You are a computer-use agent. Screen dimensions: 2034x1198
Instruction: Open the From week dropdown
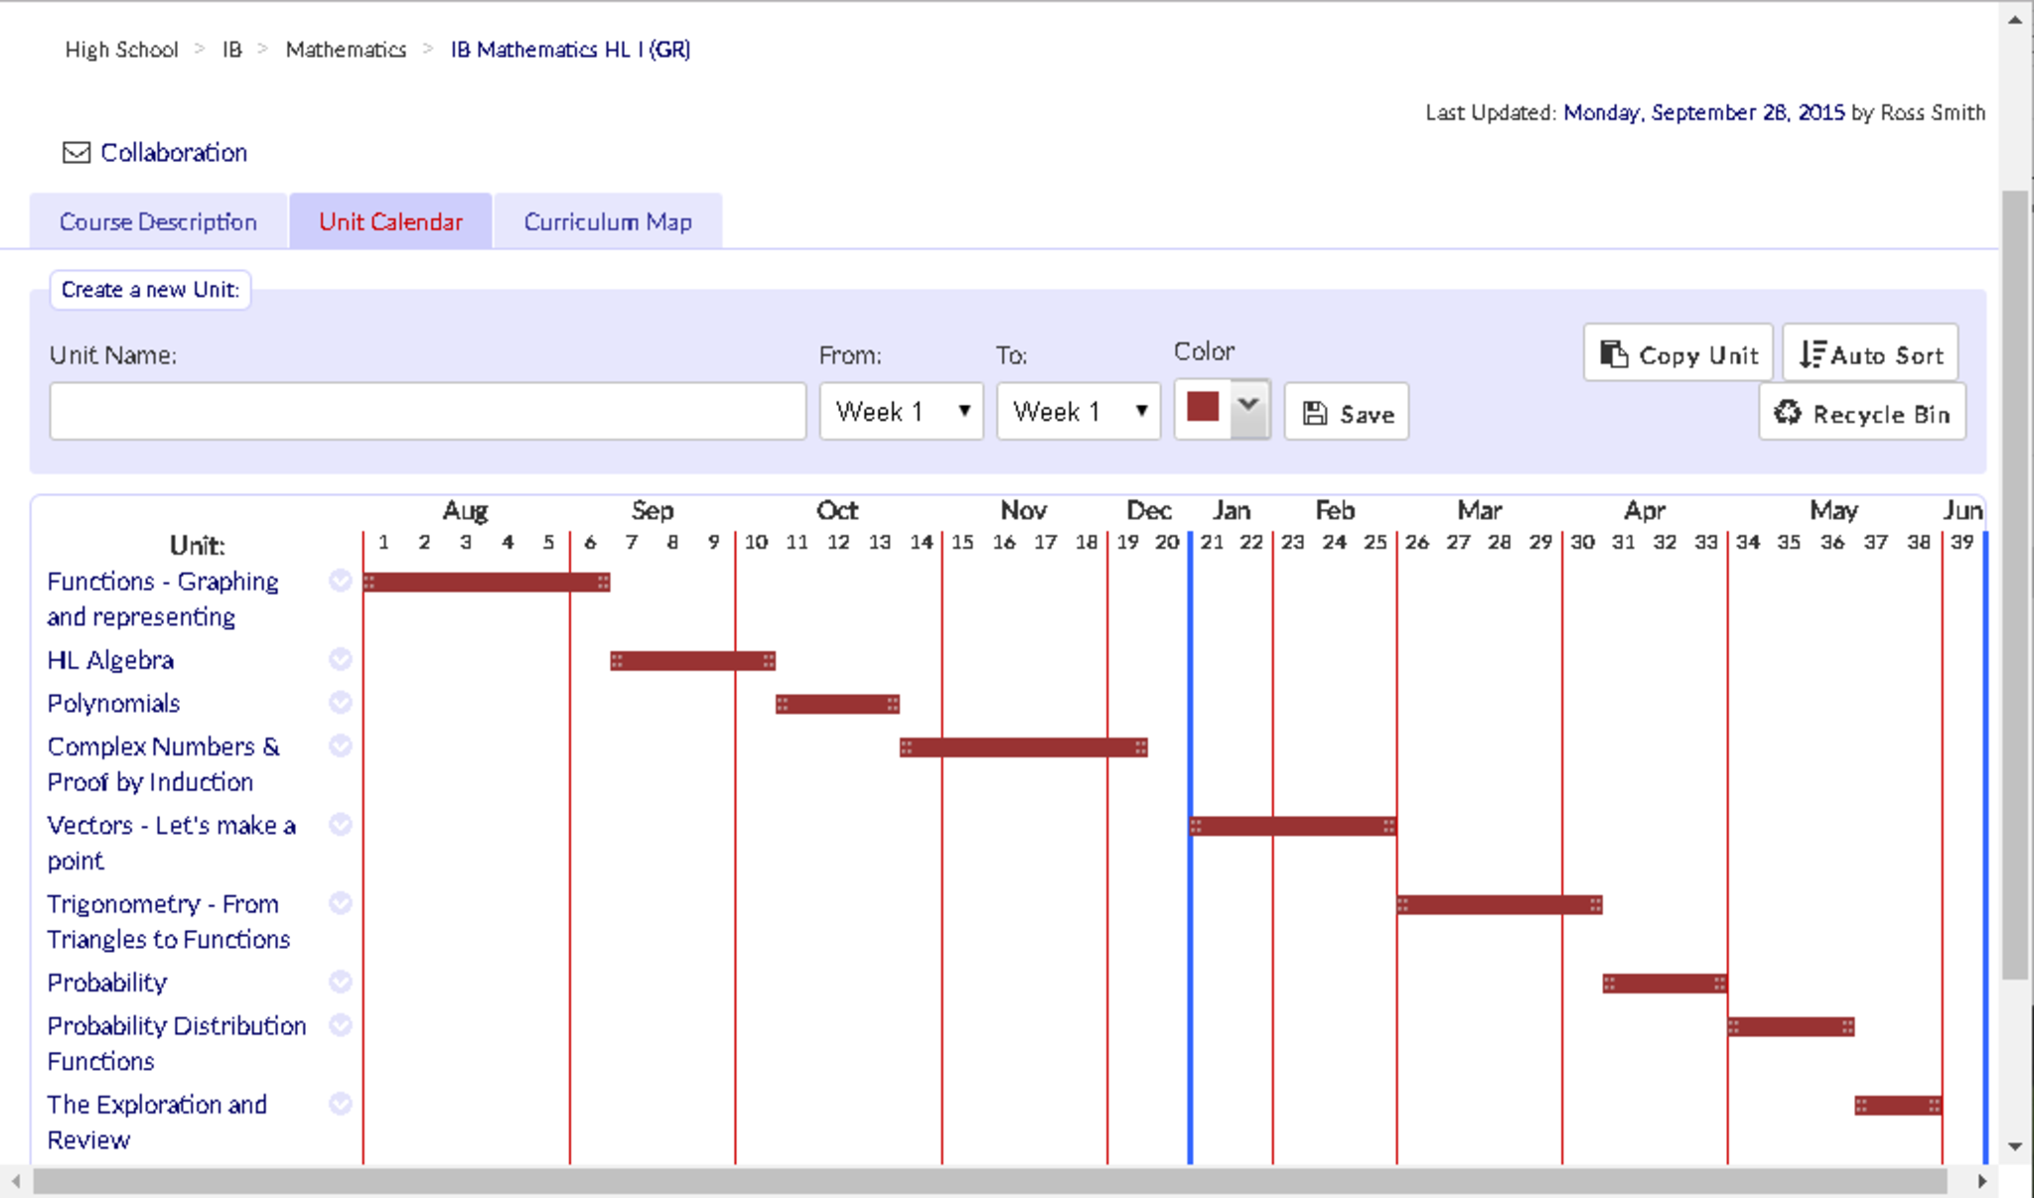(x=901, y=411)
